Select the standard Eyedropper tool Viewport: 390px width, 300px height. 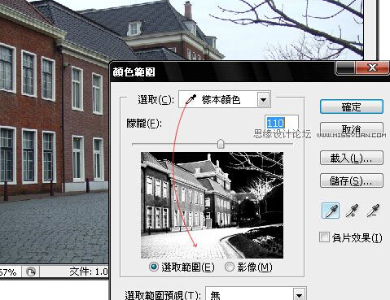(x=331, y=211)
